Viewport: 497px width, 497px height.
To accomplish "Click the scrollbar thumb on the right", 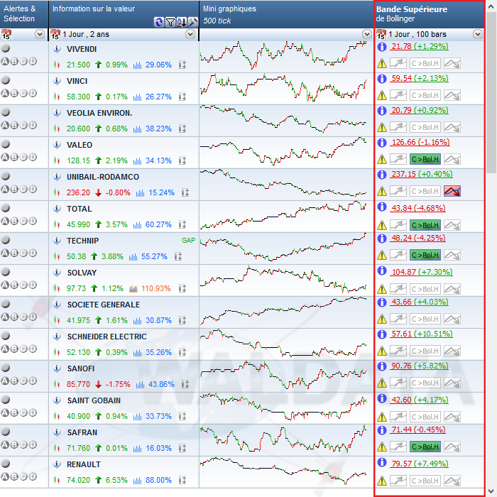I will point(491,92).
